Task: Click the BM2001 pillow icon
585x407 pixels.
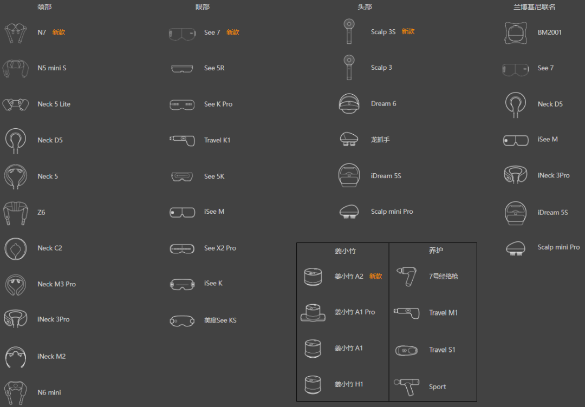Action: click(x=516, y=32)
